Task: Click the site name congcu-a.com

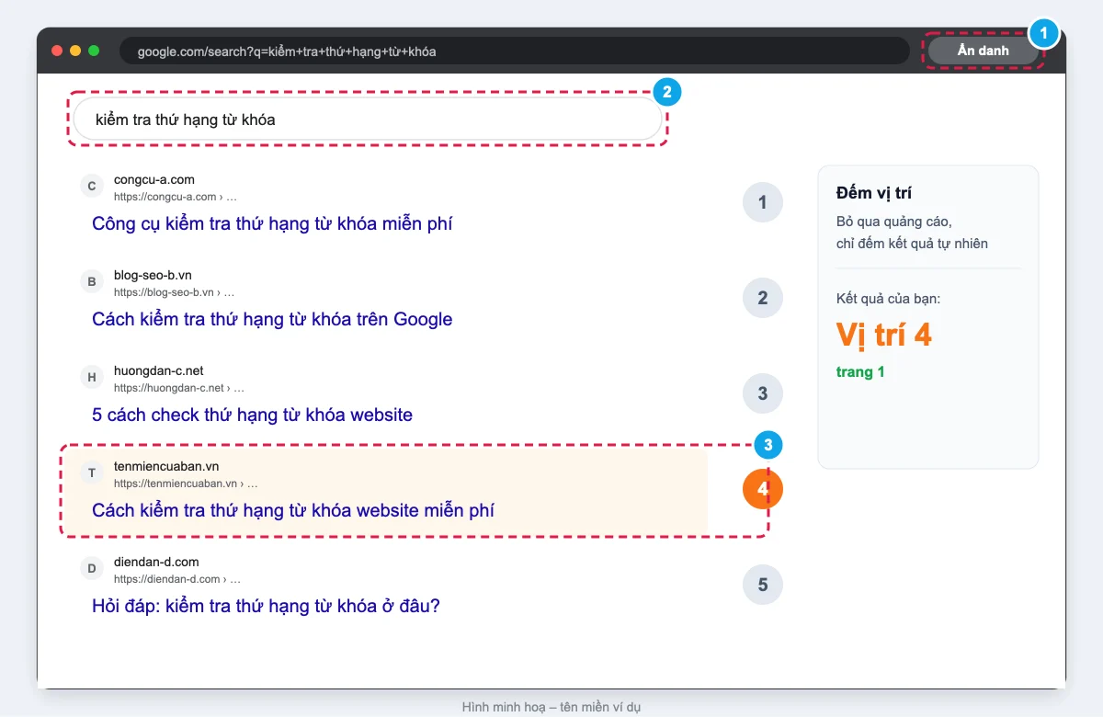Action: 154,179
